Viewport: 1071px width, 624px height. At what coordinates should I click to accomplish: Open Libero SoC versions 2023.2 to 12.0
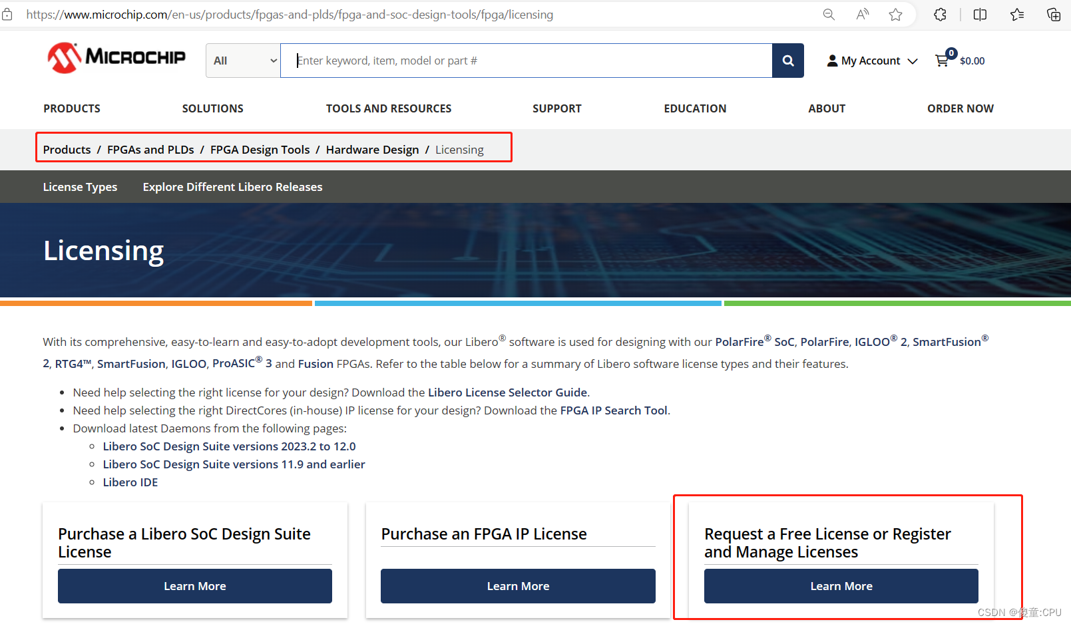click(229, 446)
